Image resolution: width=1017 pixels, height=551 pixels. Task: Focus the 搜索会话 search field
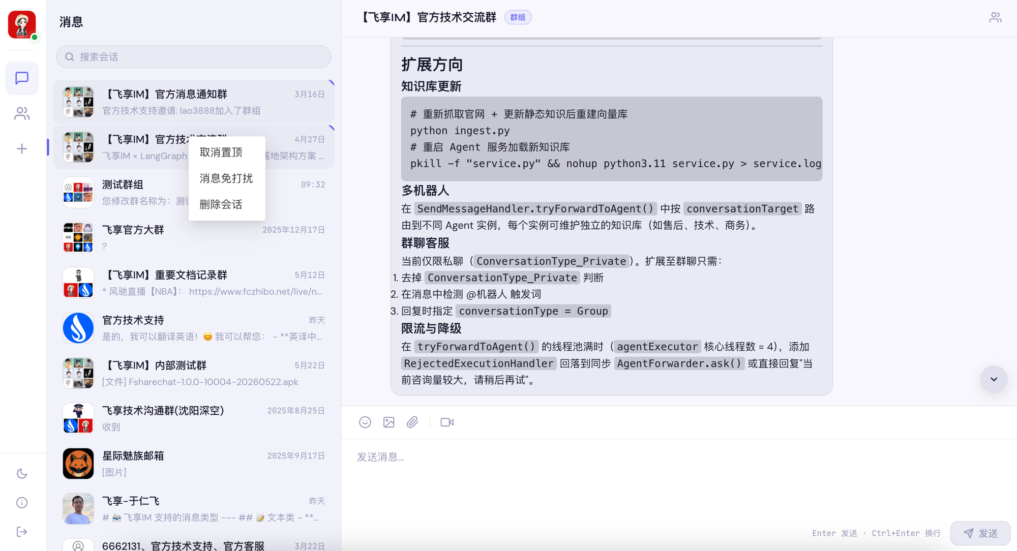(x=194, y=57)
